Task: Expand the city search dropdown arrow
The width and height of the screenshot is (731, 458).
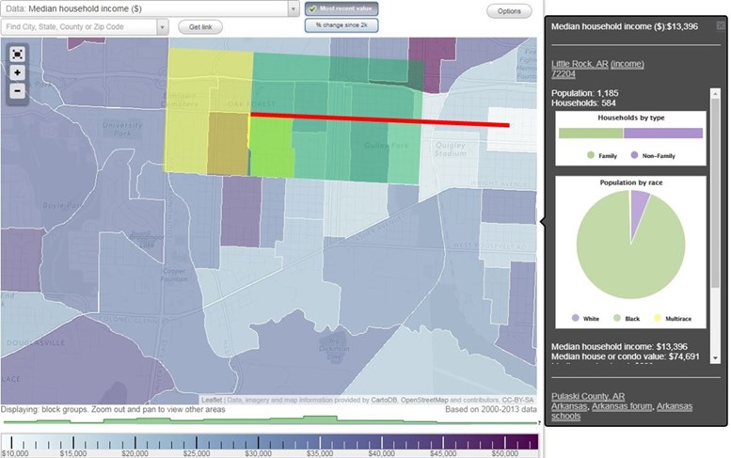Action: tap(163, 27)
